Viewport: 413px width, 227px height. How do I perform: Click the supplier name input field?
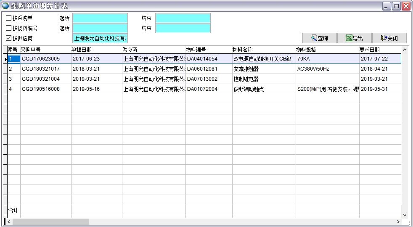pos(100,38)
